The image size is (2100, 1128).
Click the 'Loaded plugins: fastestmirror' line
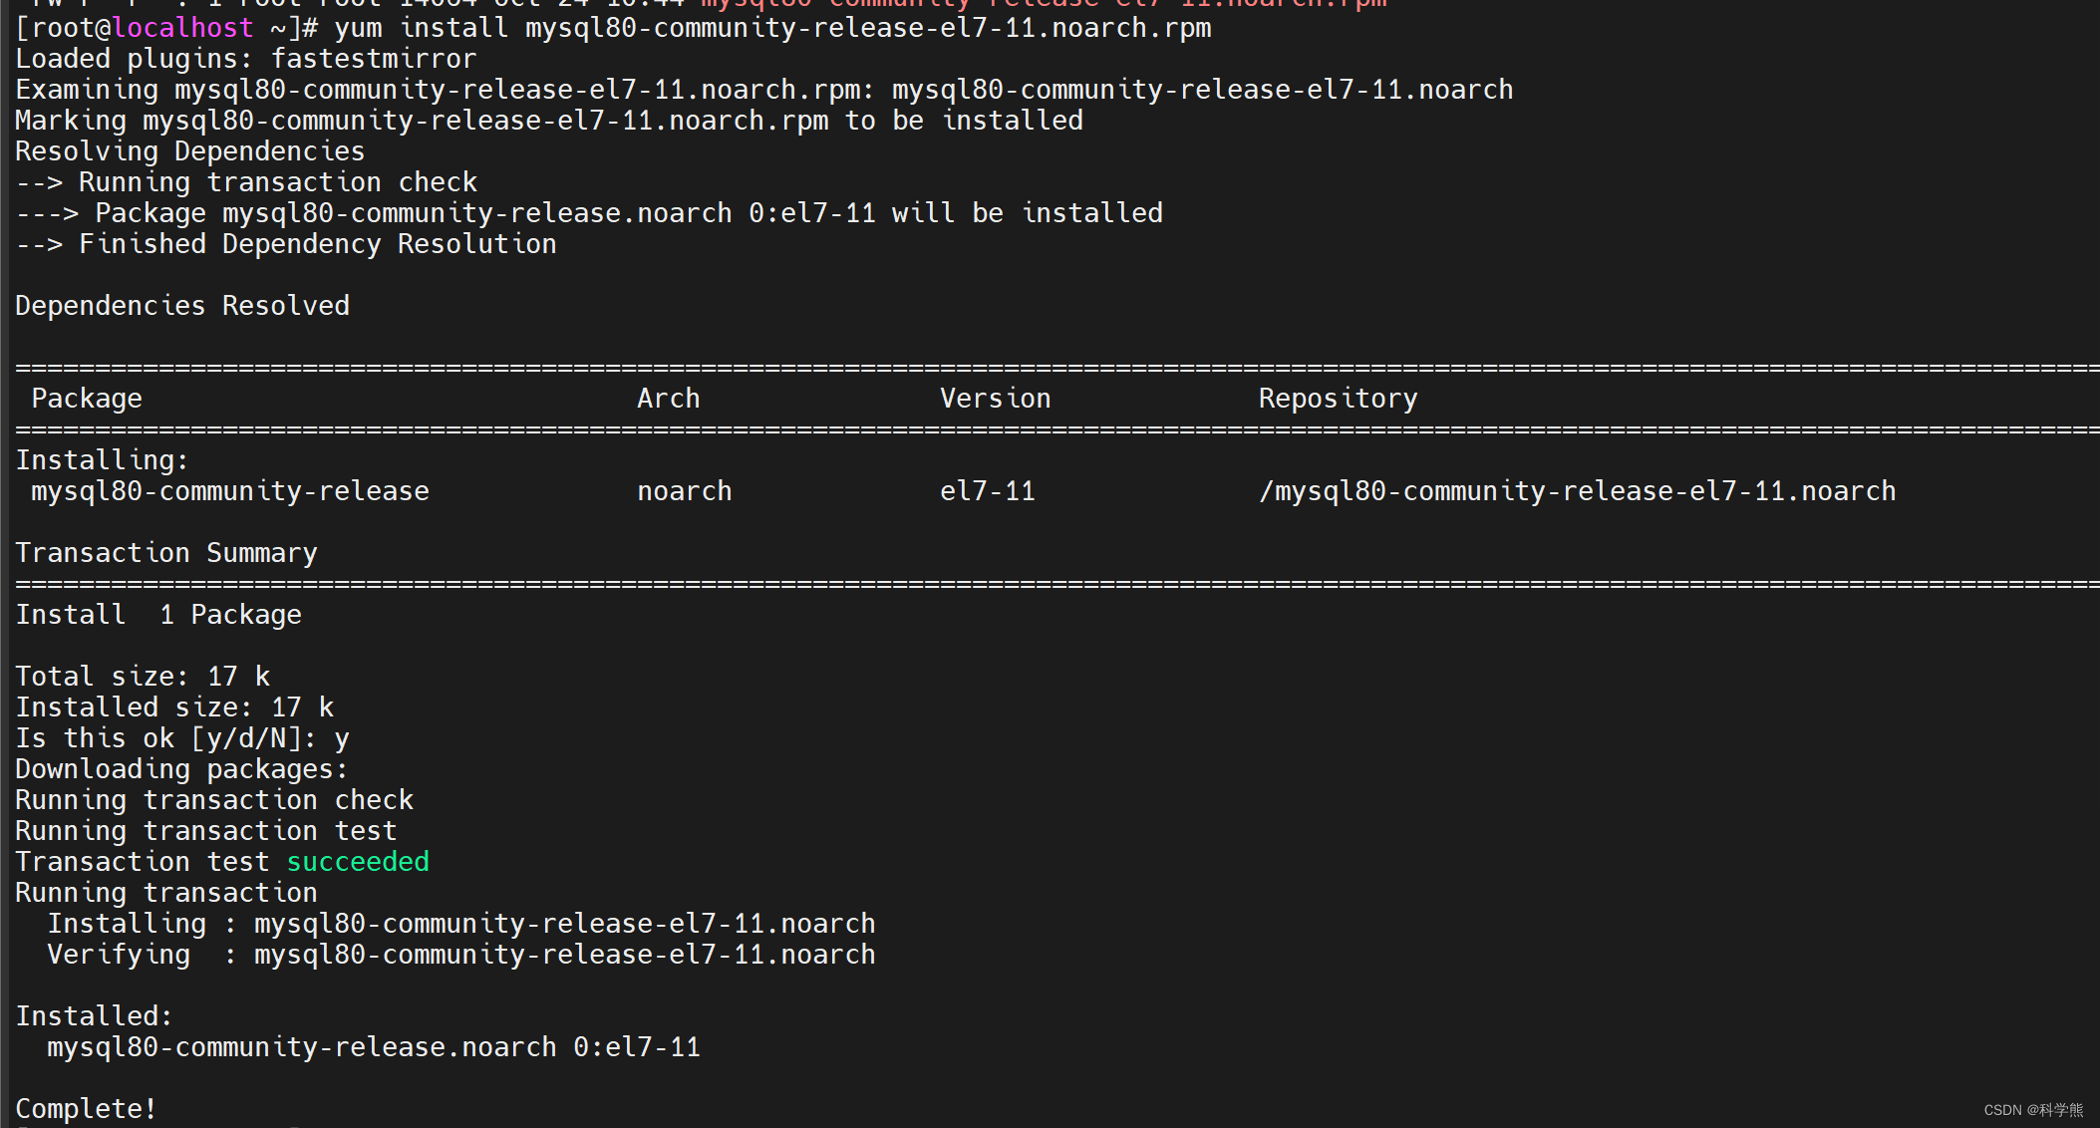tap(246, 59)
